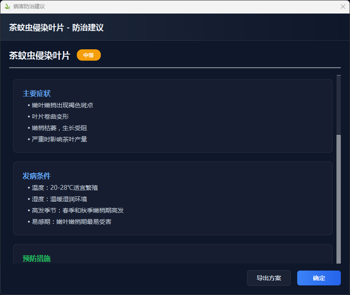The height and width of the screenshot is (295, 350).
Task: Select the green 预防措施 section heading
Action: coord(37,258)
